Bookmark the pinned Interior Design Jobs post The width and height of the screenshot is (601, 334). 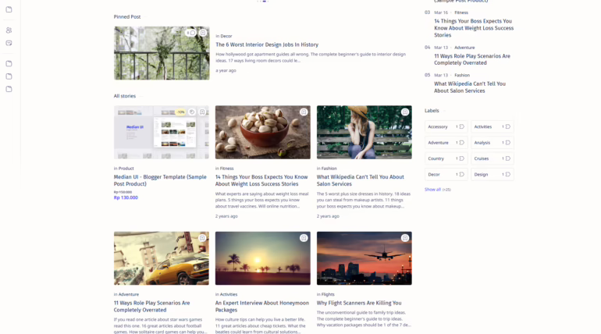point(203,33)
